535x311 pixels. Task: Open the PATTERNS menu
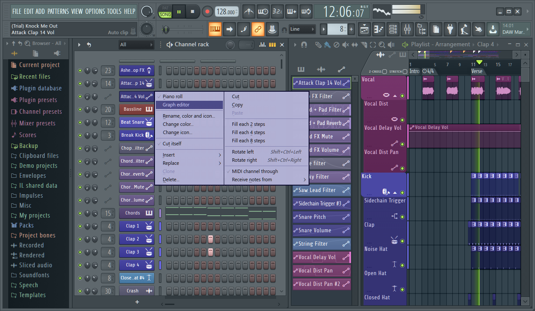pyautogui.click(x=58, y=11)
